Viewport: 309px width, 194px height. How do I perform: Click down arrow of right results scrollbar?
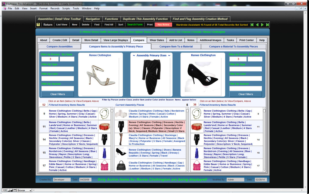[264, 171]
